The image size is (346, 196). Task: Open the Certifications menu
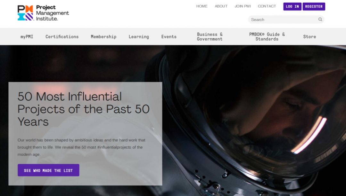tap(62, 36)
